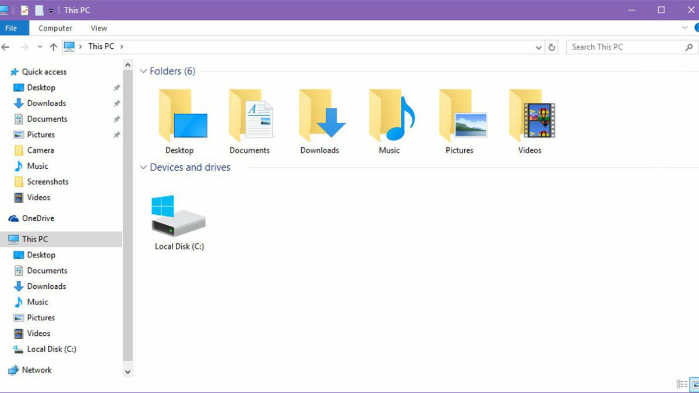Select OneDrive in the navigation pane
Image resolution: width=699 pixels, height=393 pixels.
(x=38, y=218)
